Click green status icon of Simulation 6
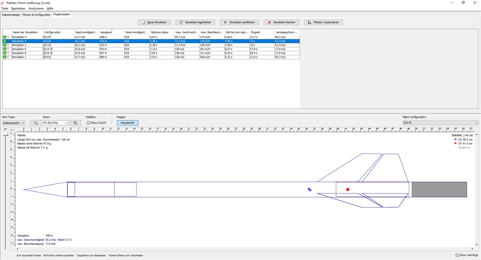 pos(5,49)
